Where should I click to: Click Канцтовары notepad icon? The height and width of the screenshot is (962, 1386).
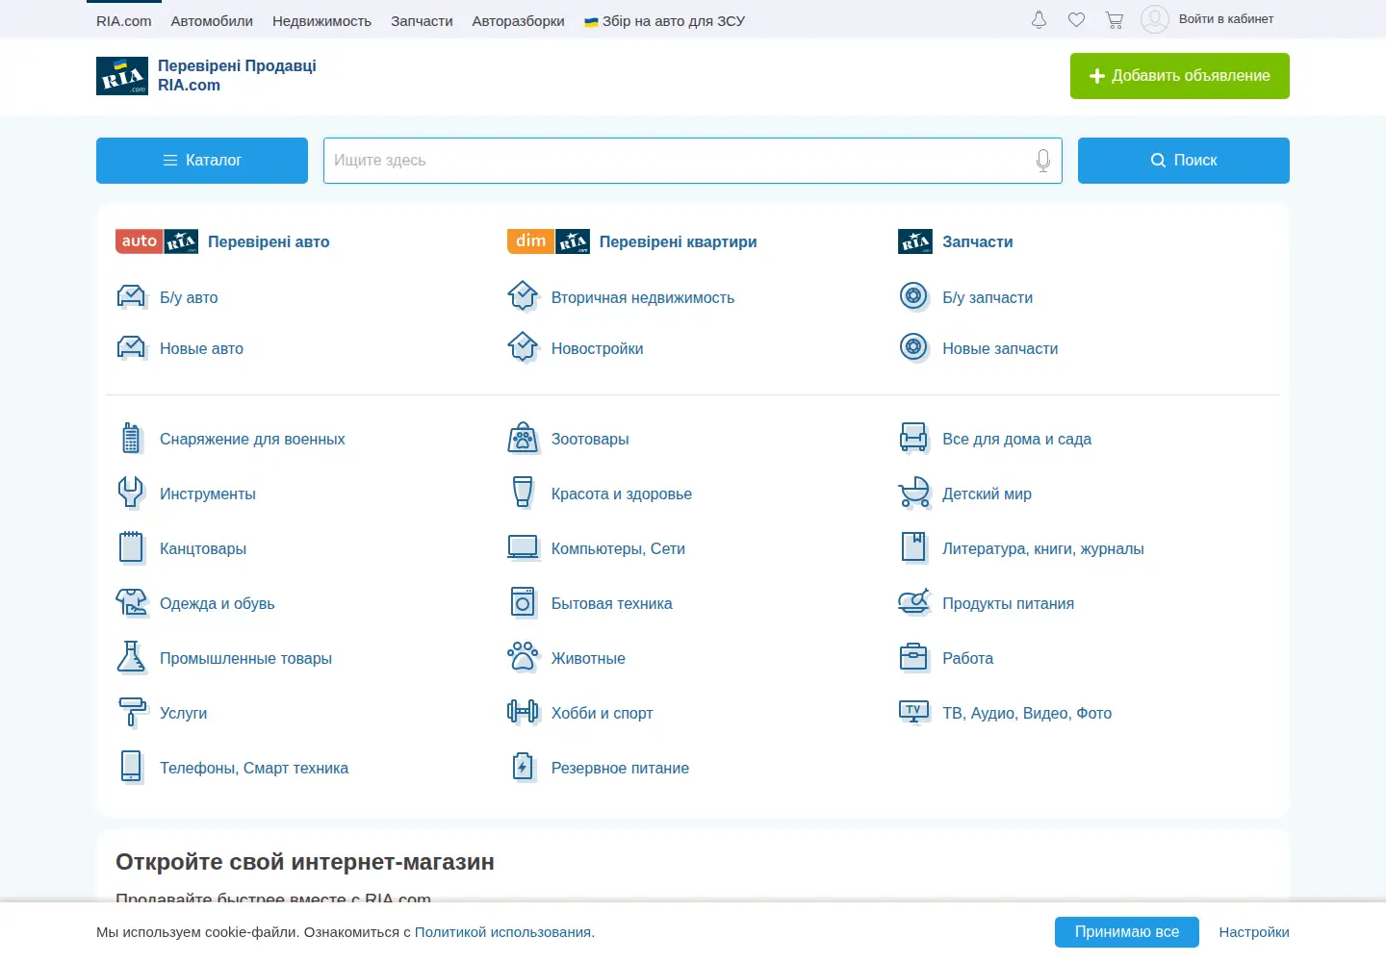click(x=132, y=548)
